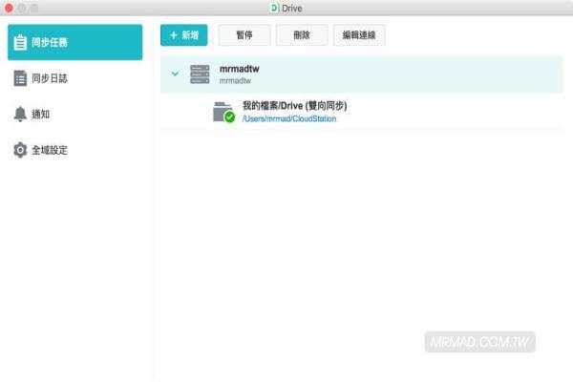The image size is (573, 382).
Task: Click the gray mrmadtw subtitle text
Action: [x=235, y=81]
